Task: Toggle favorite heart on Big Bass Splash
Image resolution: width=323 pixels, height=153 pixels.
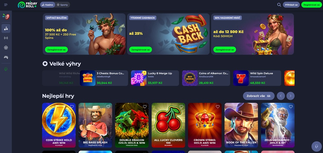Action: pyautogui.click(x=108, y=107)
